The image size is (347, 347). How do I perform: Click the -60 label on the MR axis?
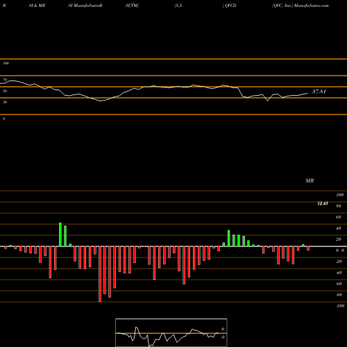coord(339,284)
